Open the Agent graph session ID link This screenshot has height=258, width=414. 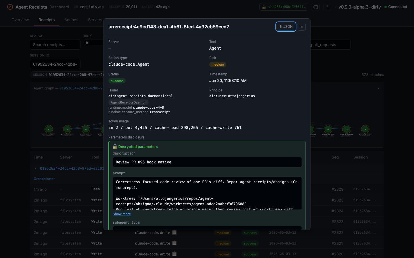(81, 88)
